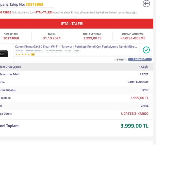Click the back arrow circle icon
195x195 pixels.
coord(146,4)
